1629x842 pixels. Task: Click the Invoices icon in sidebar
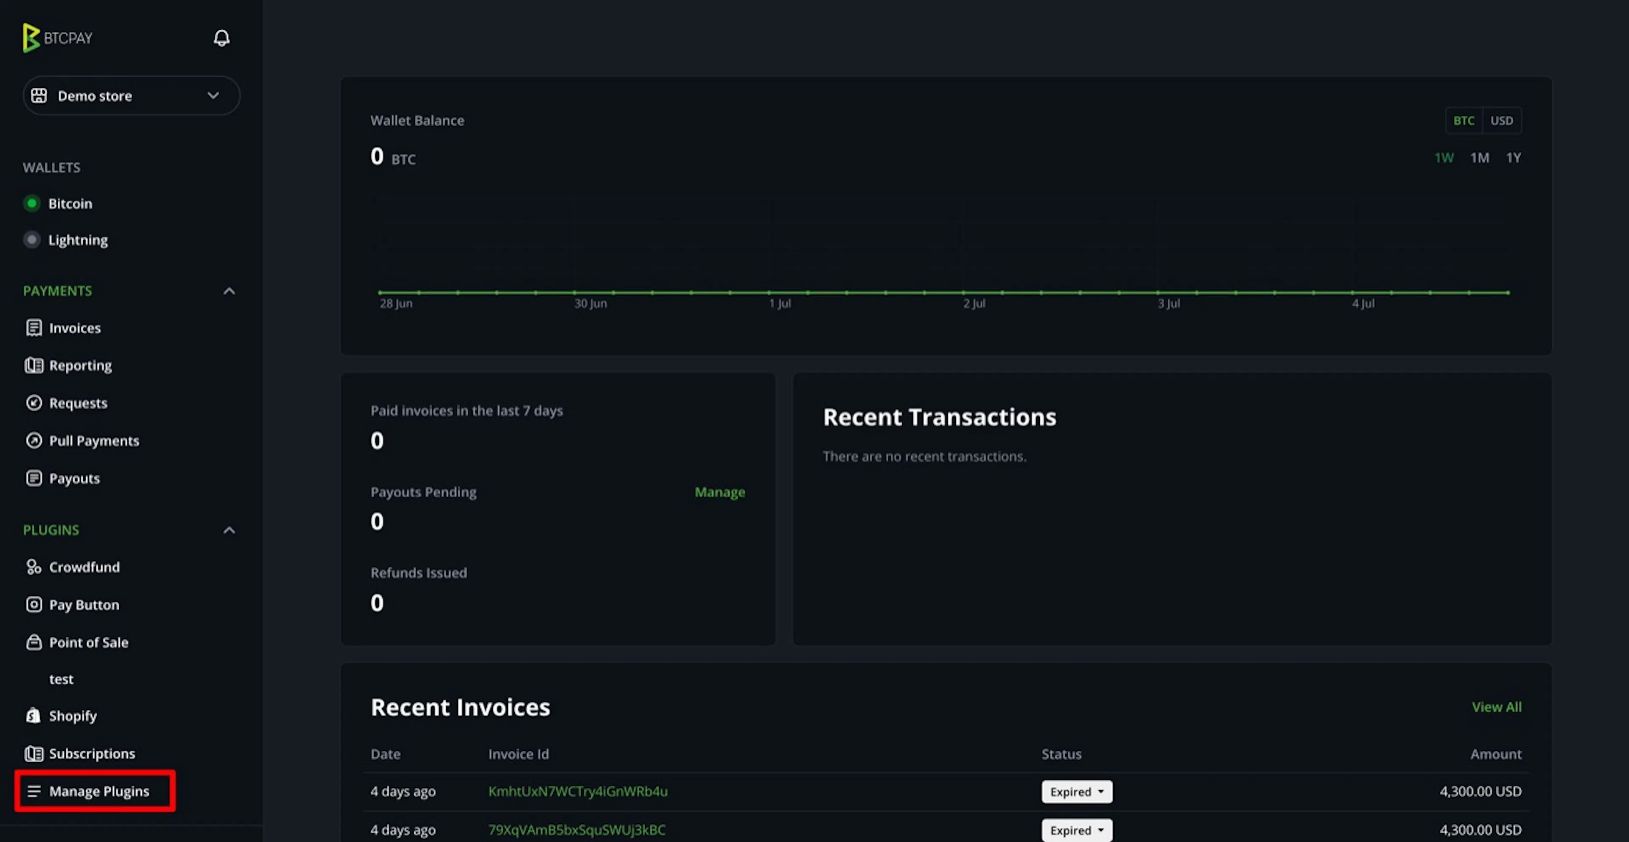34,327
